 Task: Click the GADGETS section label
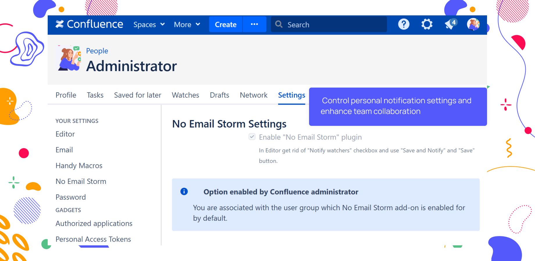click(68, 210)
